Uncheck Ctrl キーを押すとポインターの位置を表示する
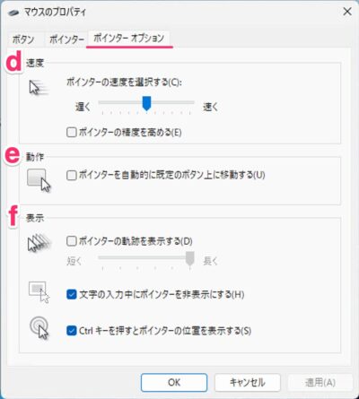Screen dimensions: 359x399 (x=72, y=331)
